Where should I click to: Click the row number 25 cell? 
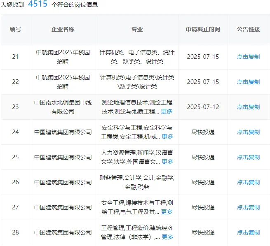coord(16,157)
